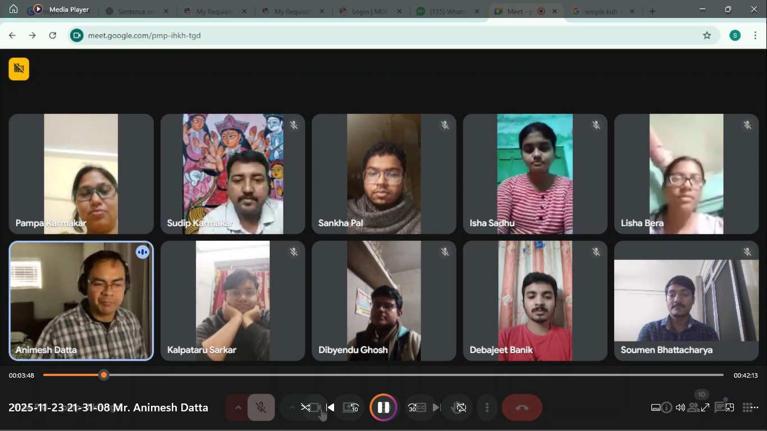Select Animesh Datta's video tile

click(x=81, y=301)
